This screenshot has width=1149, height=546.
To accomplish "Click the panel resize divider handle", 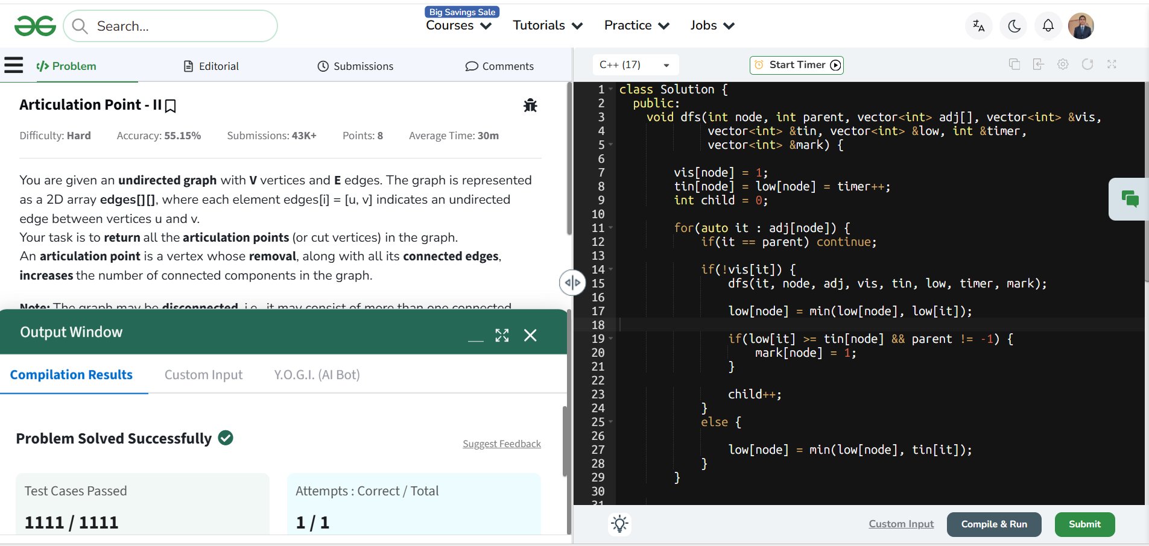I will point(572,282).
